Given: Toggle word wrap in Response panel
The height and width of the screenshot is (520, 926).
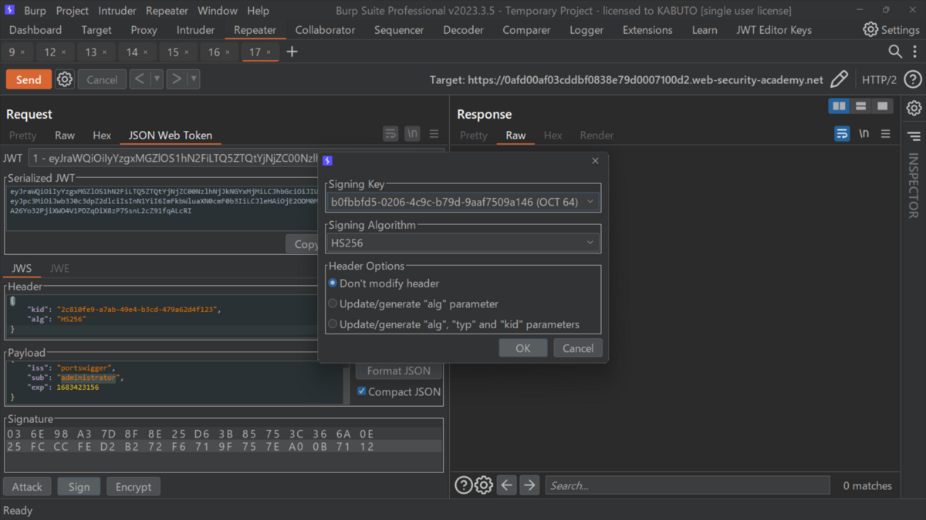Looking at the screenshot, I should tap(842, 134).
